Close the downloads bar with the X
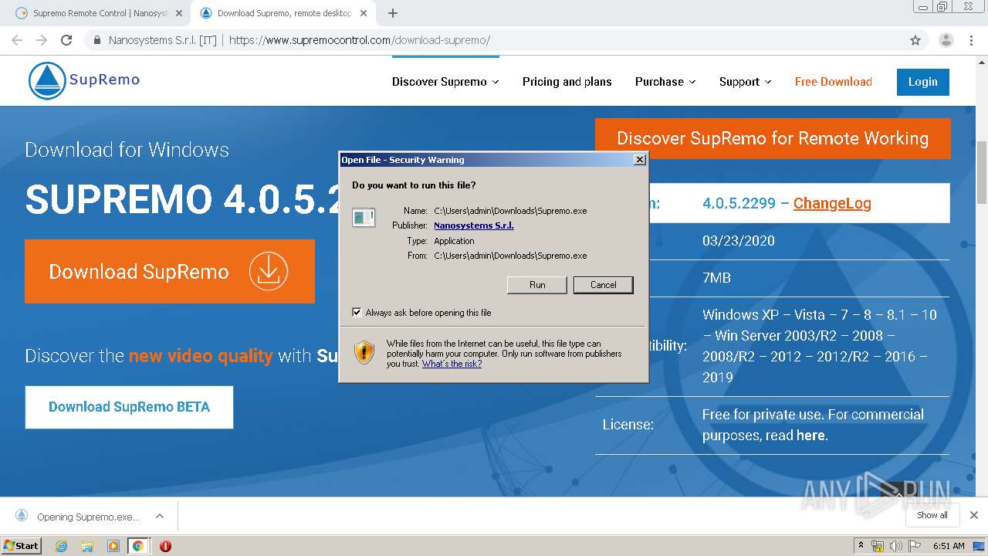The width and height of the screenshot is (988, 556). (974, 515)
